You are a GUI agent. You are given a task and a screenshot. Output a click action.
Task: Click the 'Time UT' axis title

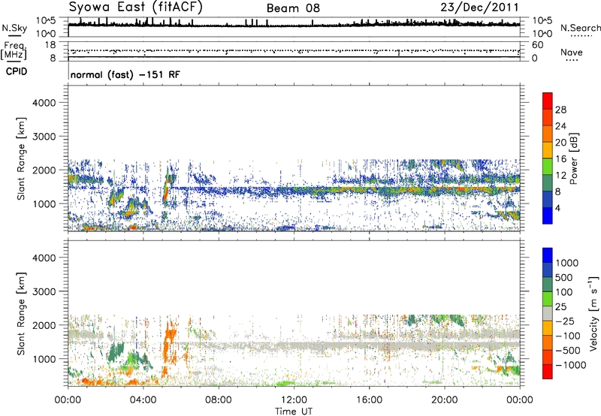294,411
